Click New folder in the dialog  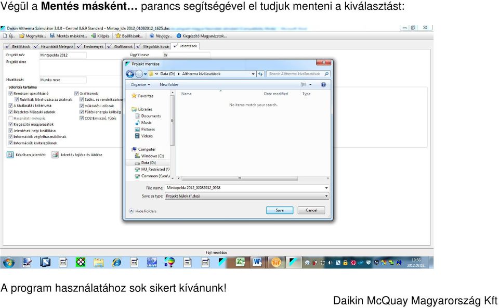(x=168, y=85)
